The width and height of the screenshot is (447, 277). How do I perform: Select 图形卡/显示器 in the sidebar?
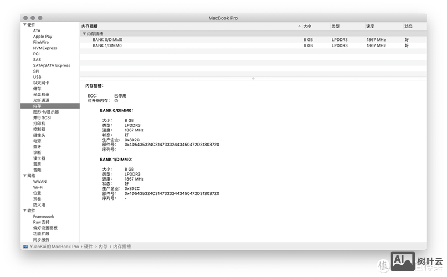[46, 112]
